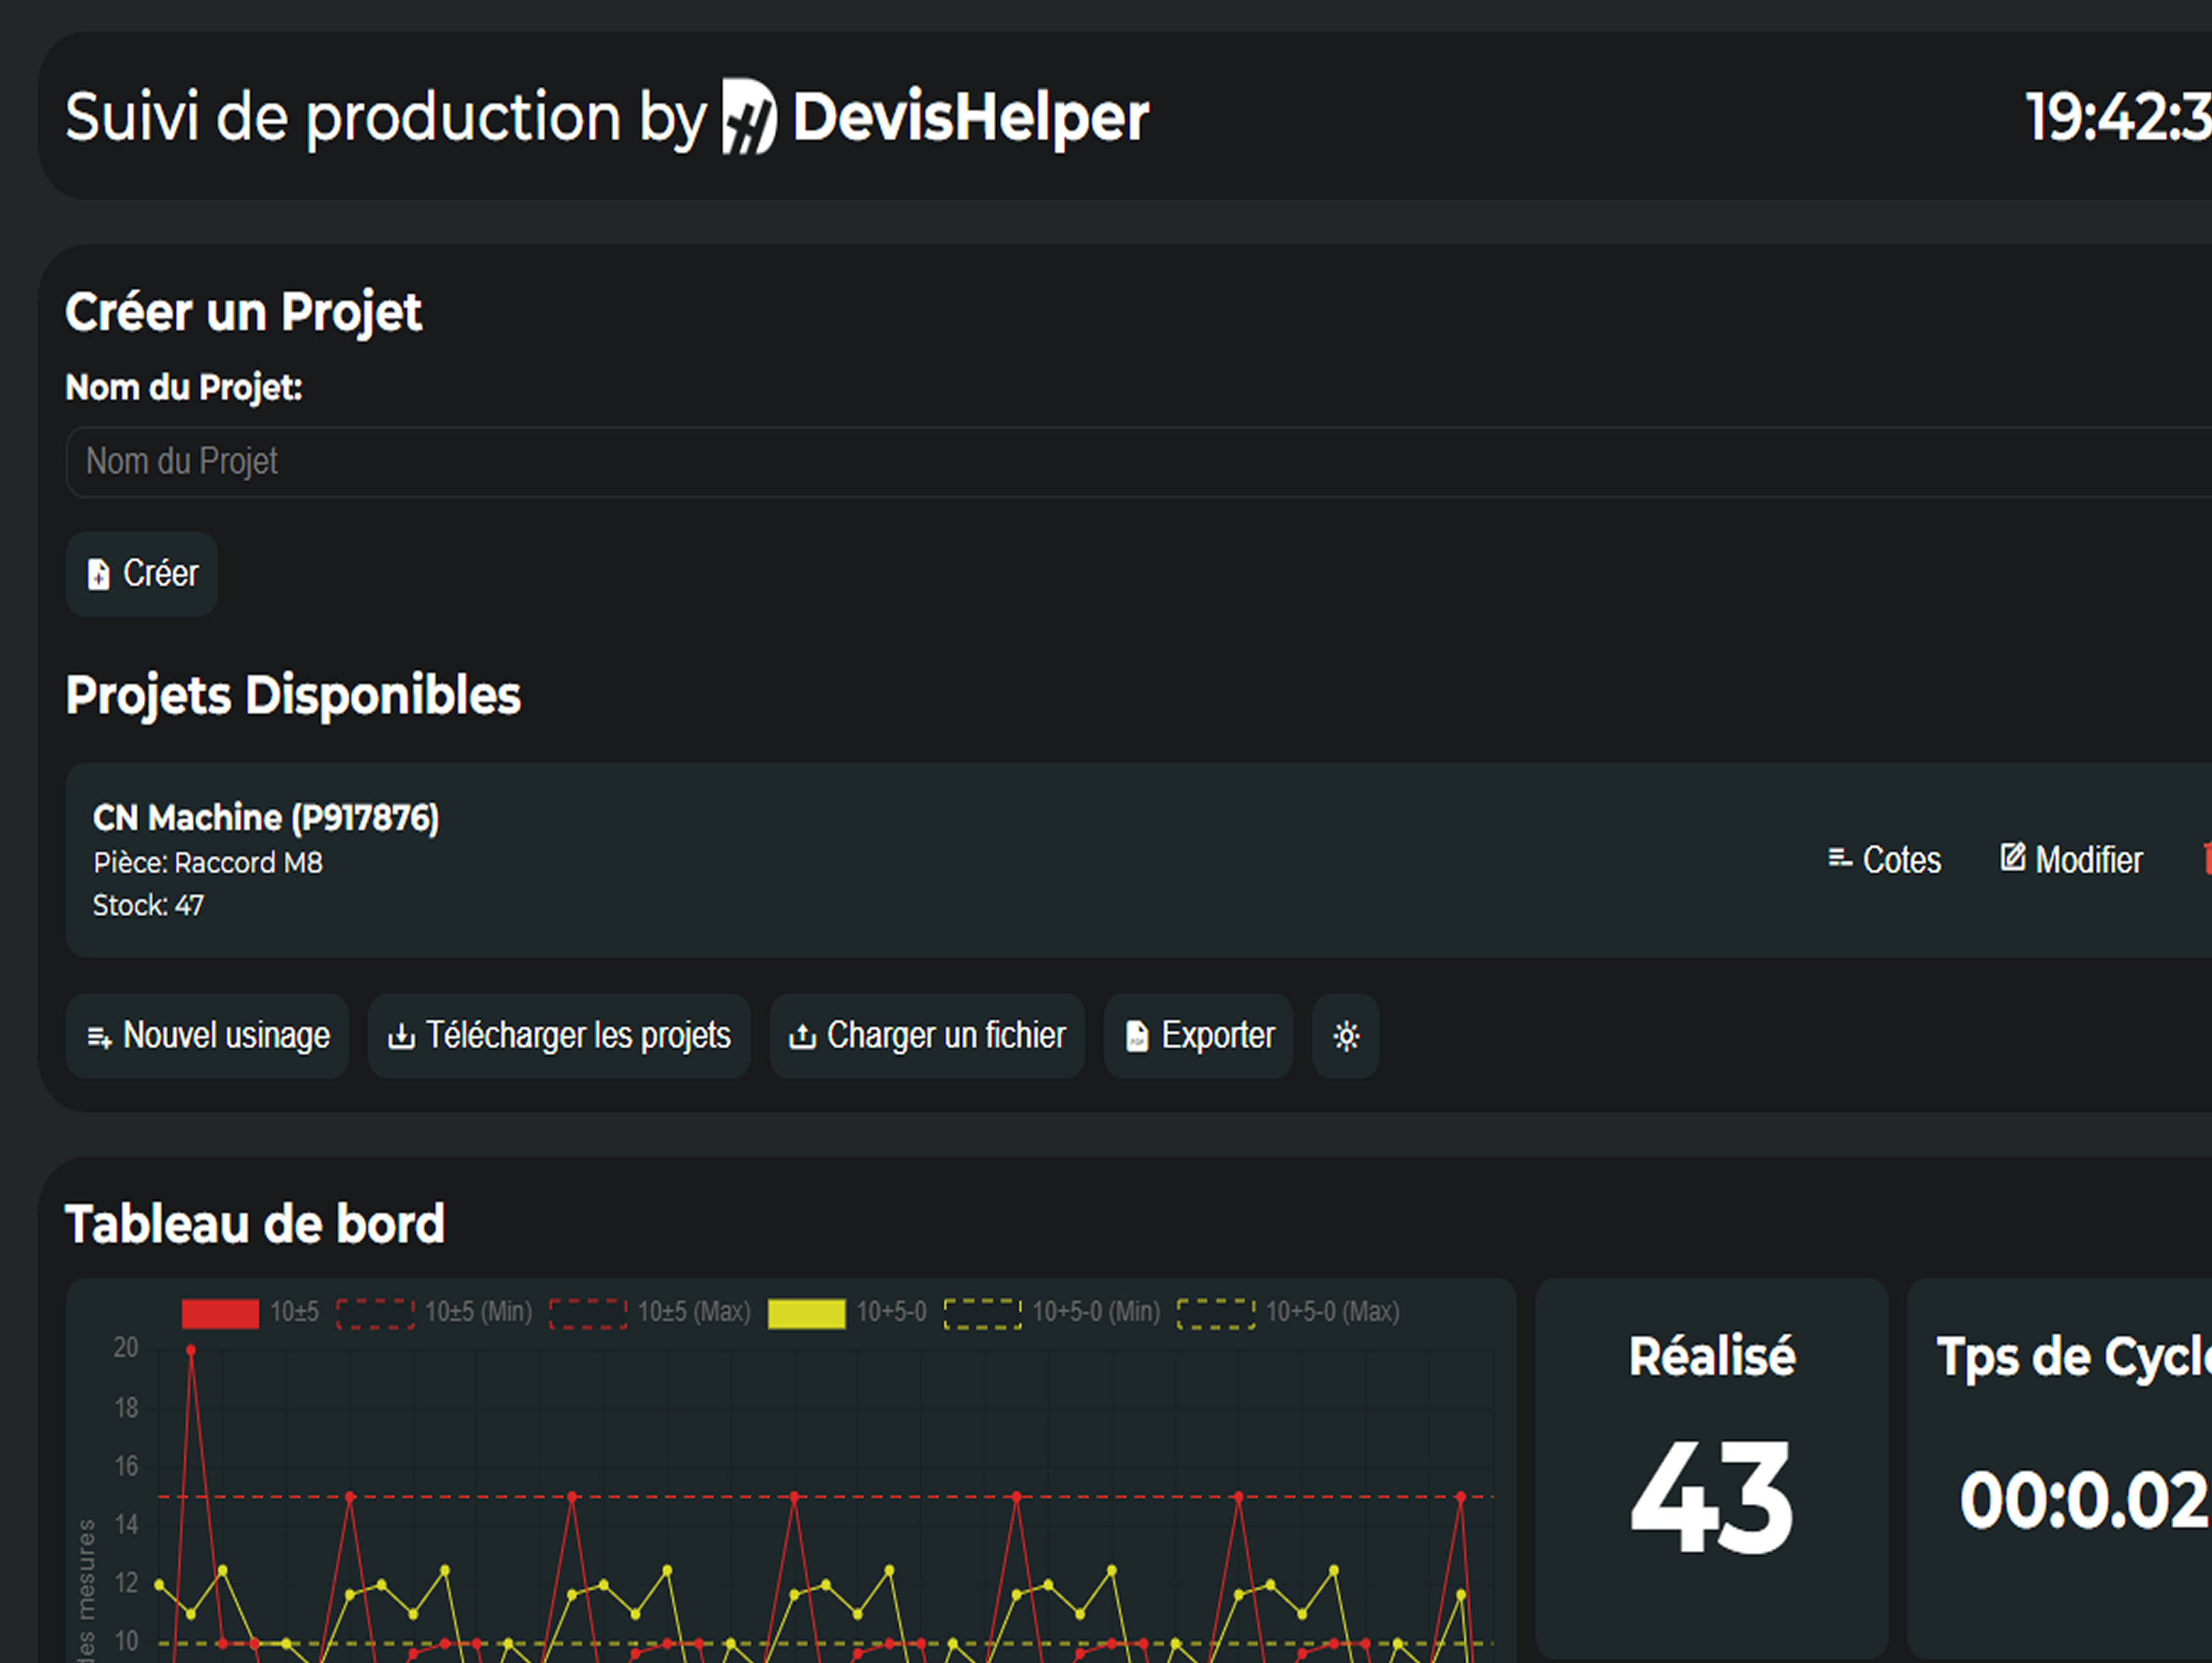This screenshot has height=1663, width=2212.
Task: Click the Nouvel usinage button
Action: click(x=208, y=1036)
